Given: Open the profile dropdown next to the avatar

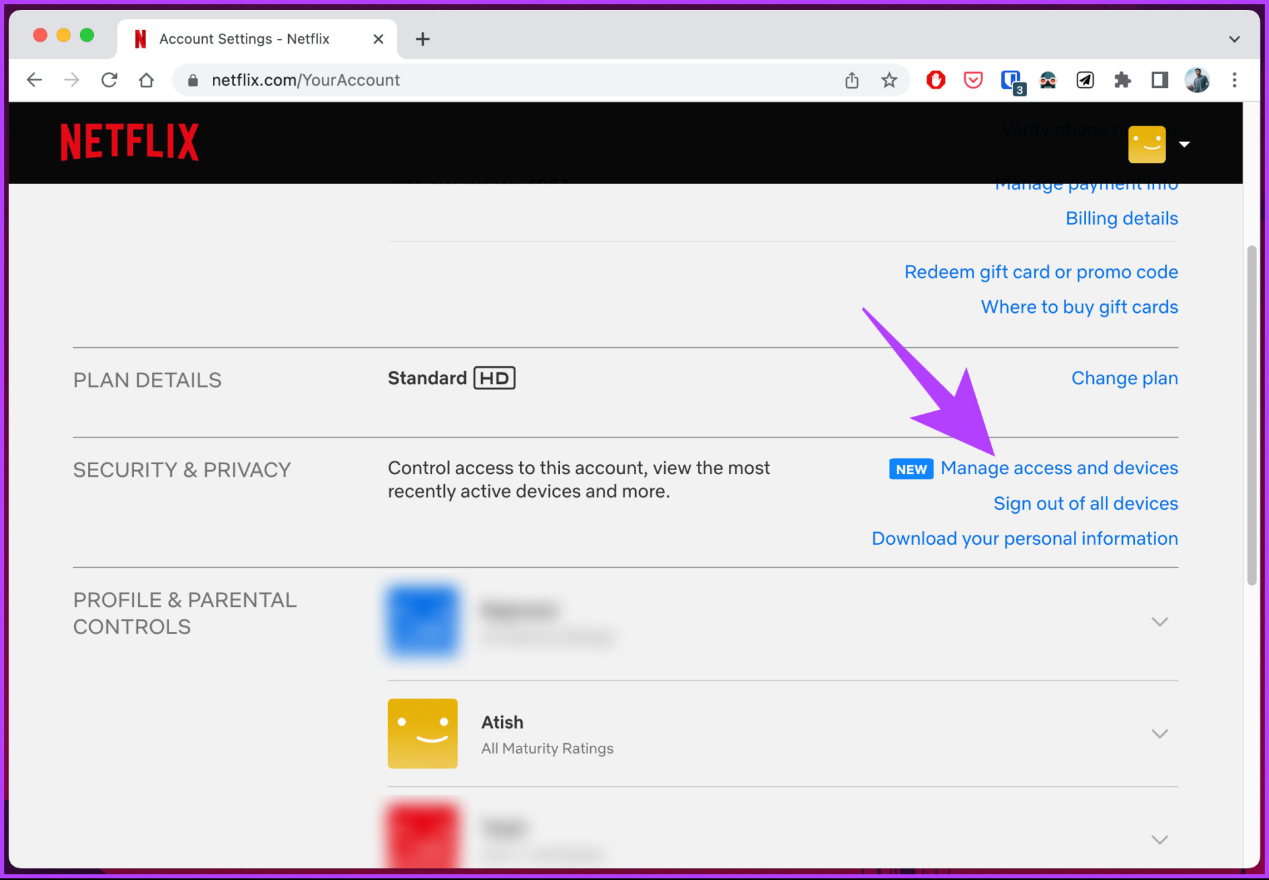Looking at the screenshot, I should [1185, 143].
